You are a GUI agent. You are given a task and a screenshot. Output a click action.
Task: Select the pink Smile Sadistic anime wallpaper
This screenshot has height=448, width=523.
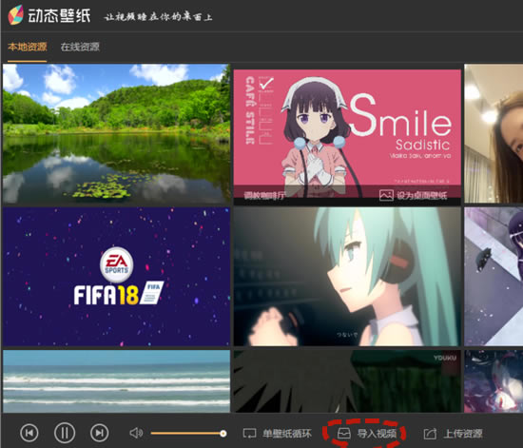tap(347, 136)
